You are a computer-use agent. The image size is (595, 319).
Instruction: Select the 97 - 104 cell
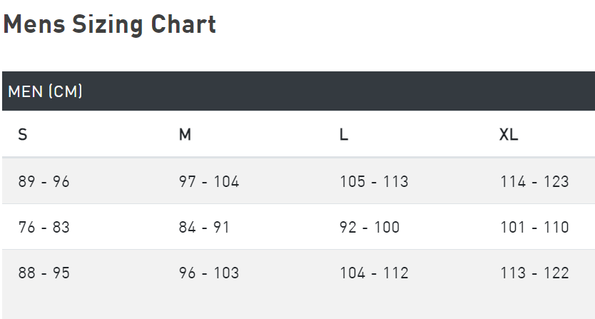(209, 181)
